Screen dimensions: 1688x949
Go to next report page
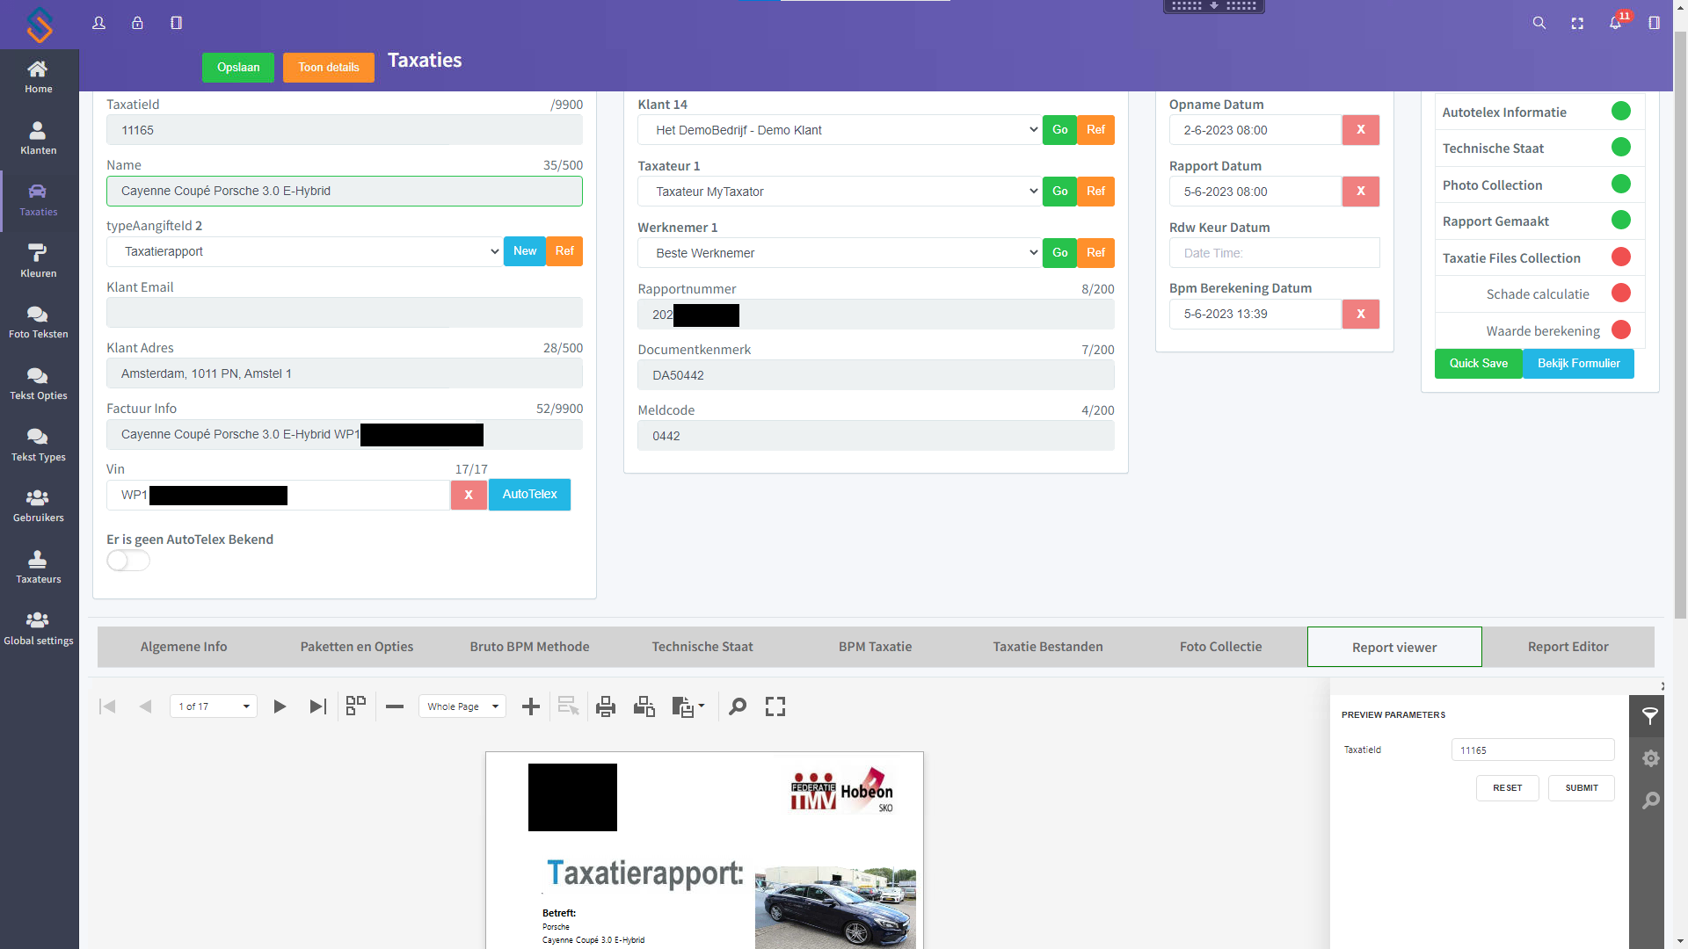pyautogui.click(x=280, y=706)
